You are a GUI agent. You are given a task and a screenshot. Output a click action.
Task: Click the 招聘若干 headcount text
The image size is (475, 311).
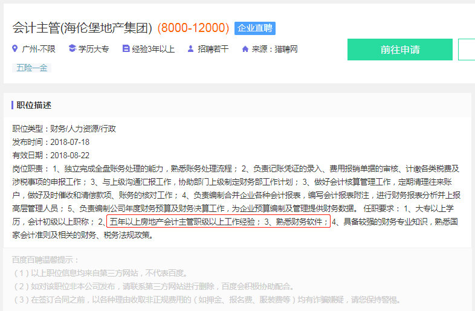point(213,49)
